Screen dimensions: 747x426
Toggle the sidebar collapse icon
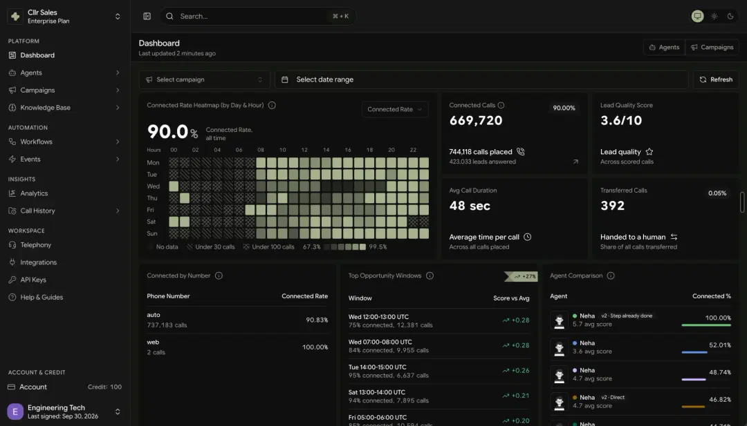pos(147,16)
